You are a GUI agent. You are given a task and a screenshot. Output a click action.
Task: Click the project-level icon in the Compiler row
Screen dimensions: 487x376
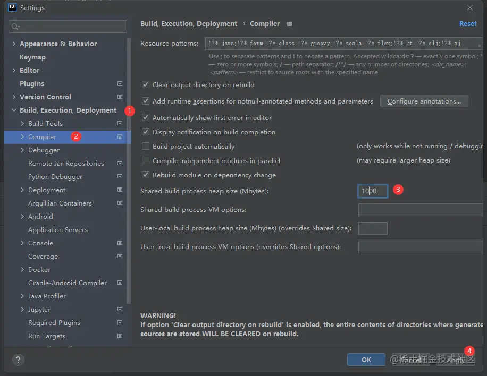click(x=120, y=137)
